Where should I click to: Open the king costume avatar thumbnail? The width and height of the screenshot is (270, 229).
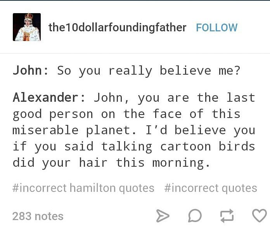coord(27,27)
